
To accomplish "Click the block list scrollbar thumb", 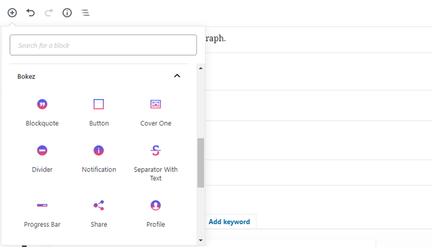I will pos(200,163).
